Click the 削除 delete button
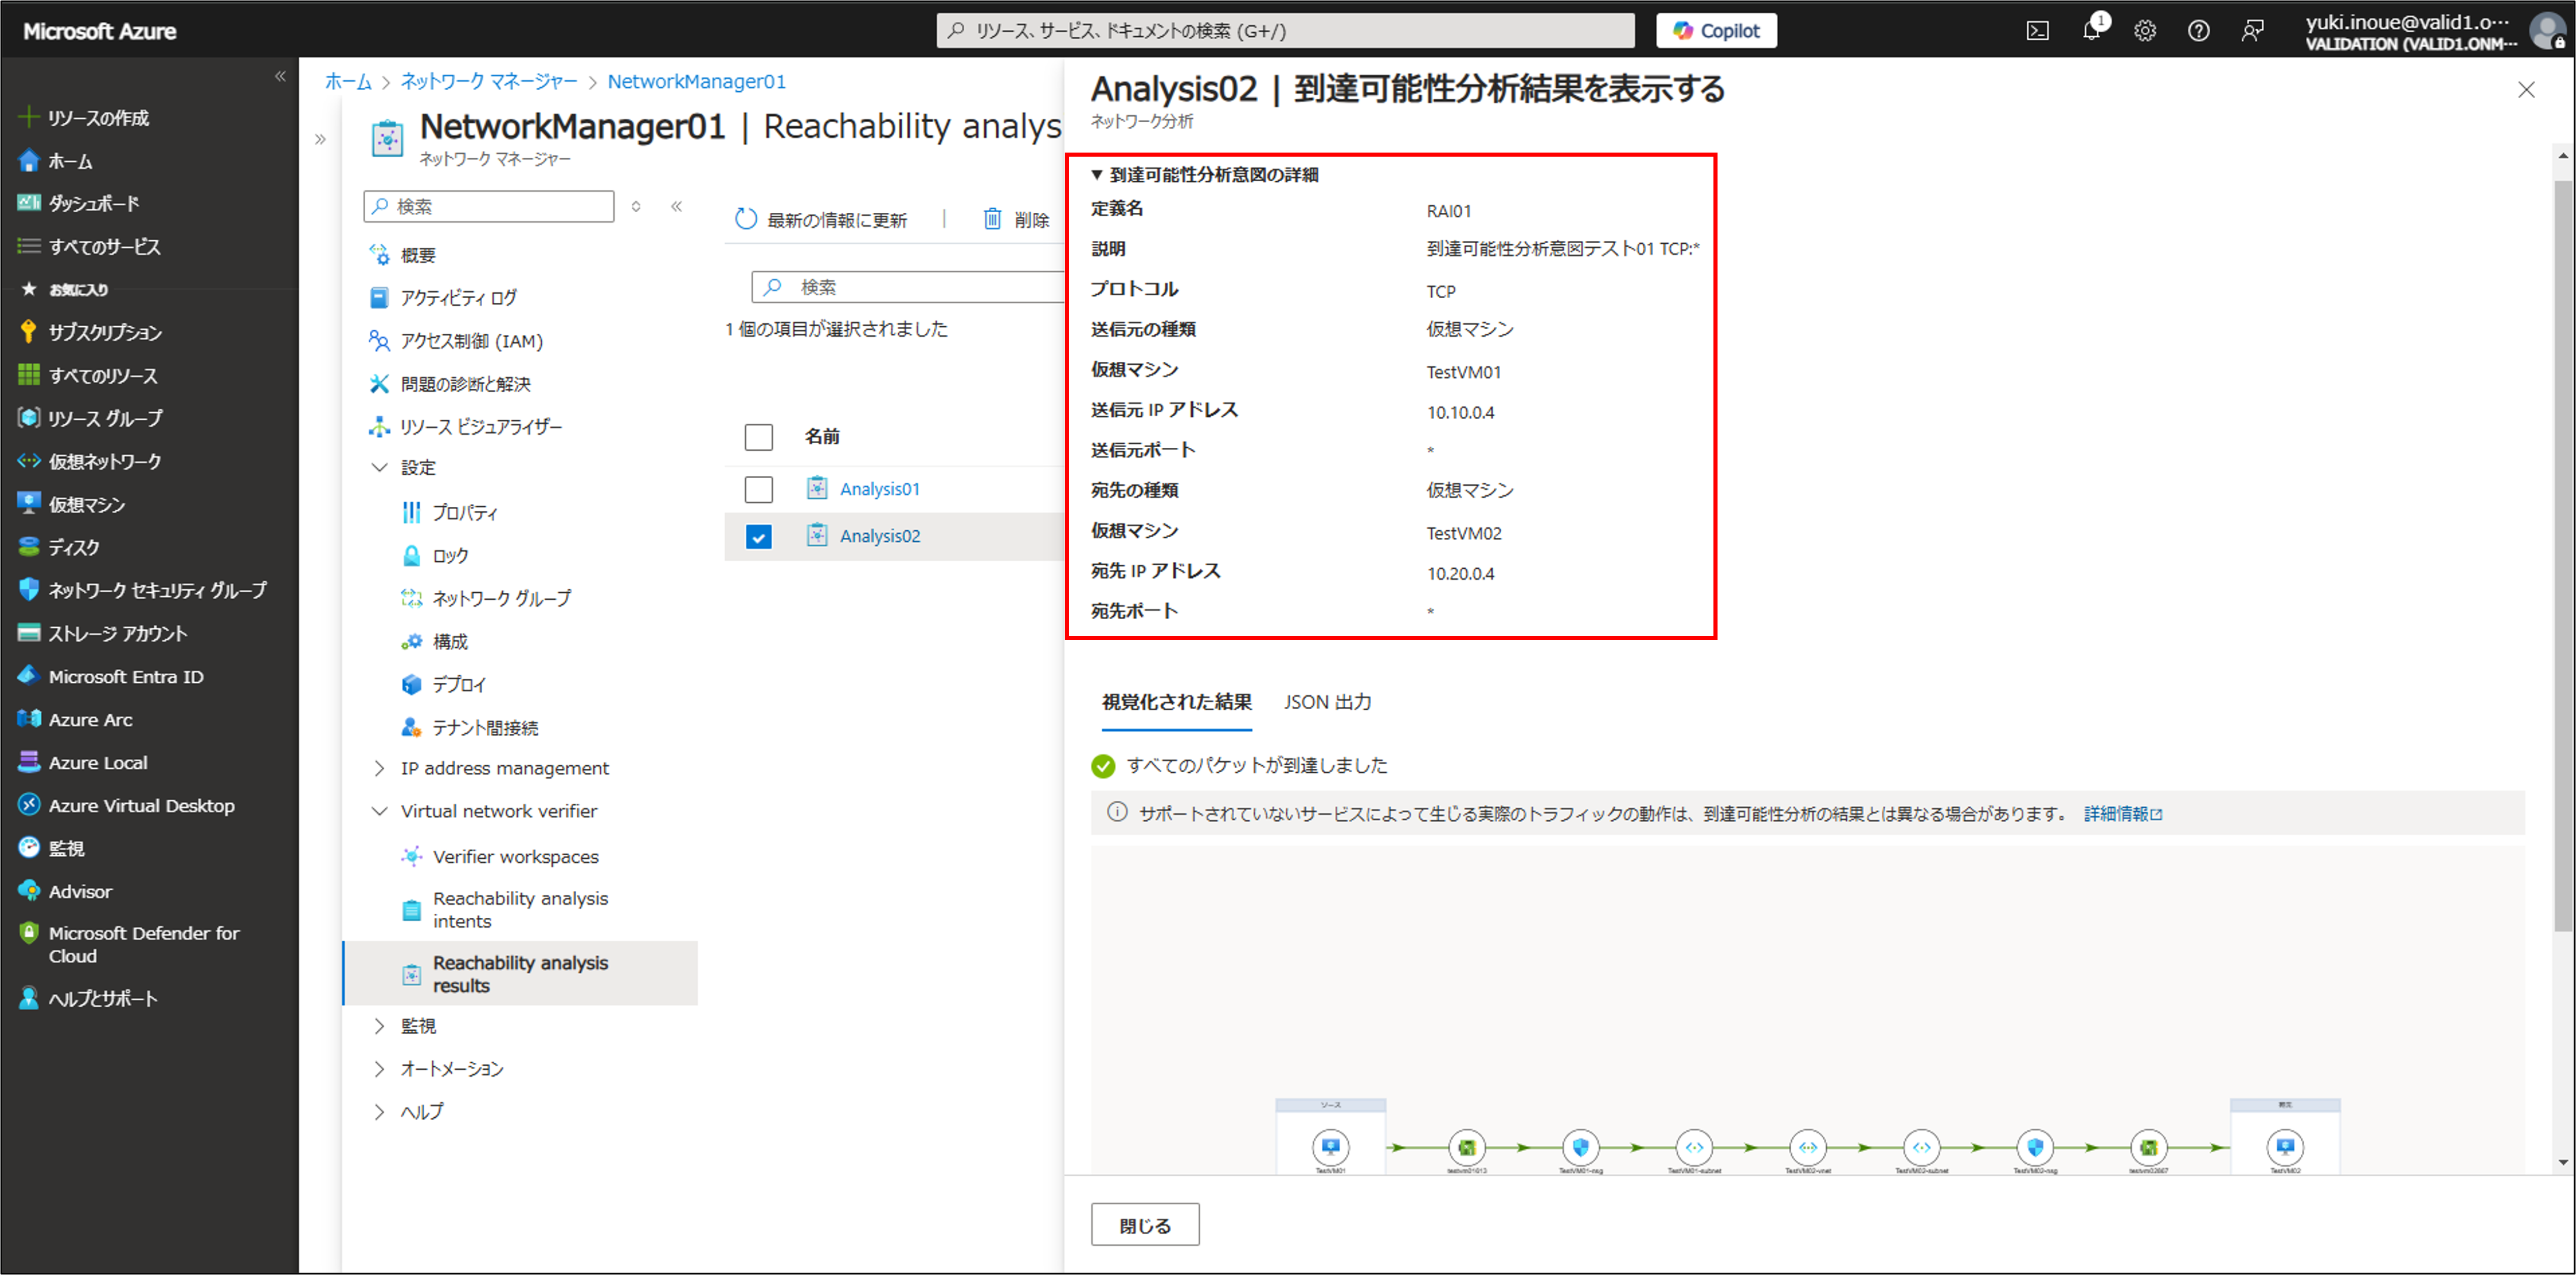This screenshot has width=2576, height=1275. [1016, 219]
